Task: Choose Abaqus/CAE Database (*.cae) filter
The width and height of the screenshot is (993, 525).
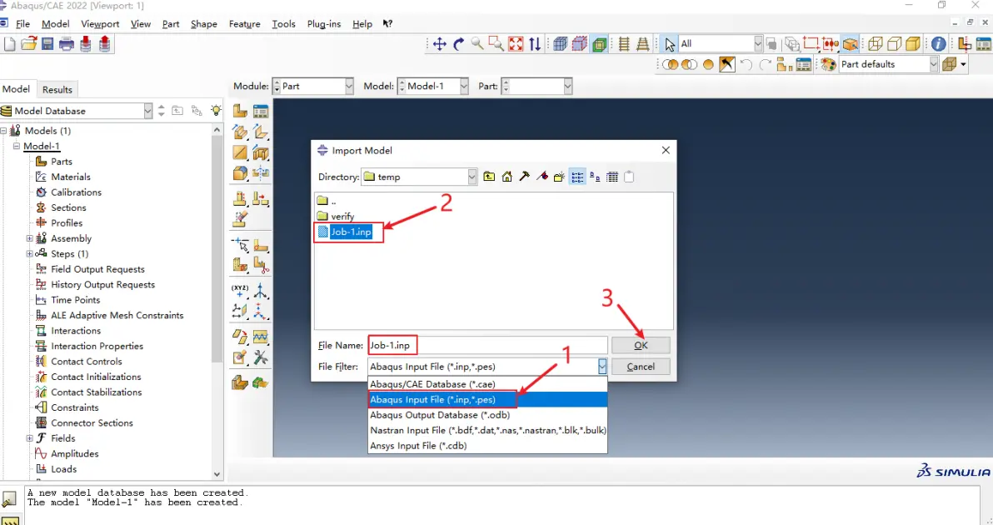Action: point(487,384)
